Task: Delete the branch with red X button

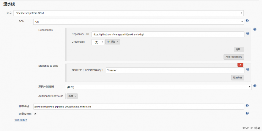Action: coord(241,65)
